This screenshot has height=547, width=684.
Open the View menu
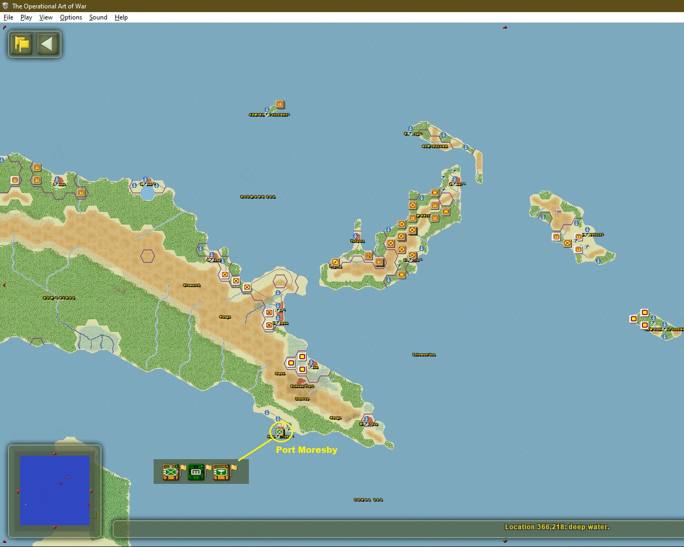click(x=46, y=17)
